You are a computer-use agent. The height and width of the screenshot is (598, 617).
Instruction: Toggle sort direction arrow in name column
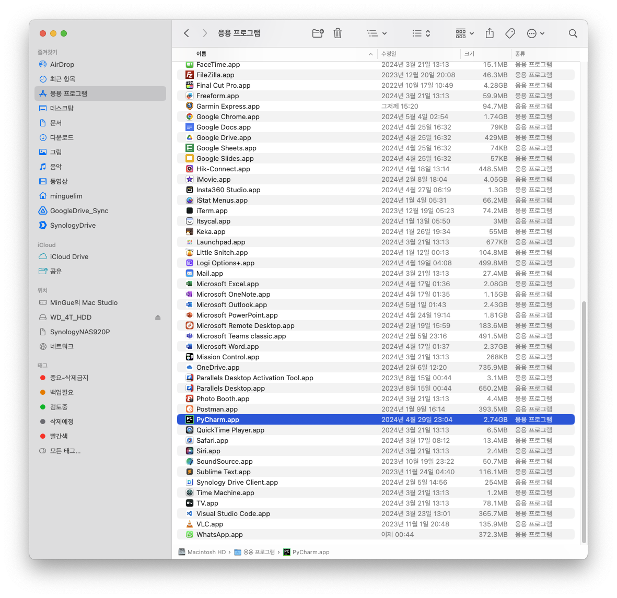pyautogui.click(x=371, y=54)
